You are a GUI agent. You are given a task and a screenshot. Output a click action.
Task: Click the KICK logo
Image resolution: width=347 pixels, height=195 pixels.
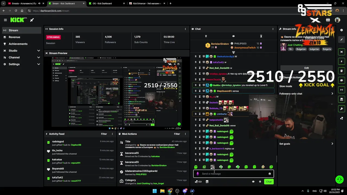pos(18,20)
